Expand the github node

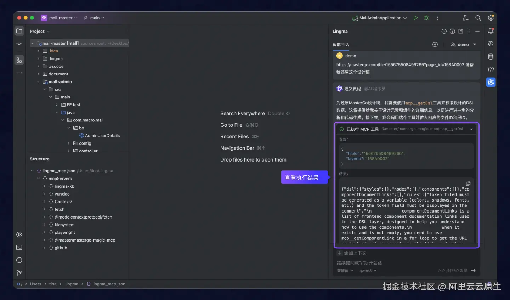pyautogui.click(x=44, y=248)
